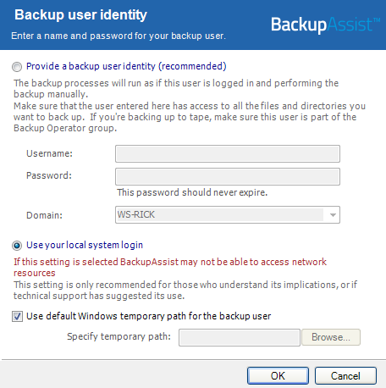Toggle the default Windows temporary path checkbox
Viewport: 386px width, 388px height.
pos(17,316)
